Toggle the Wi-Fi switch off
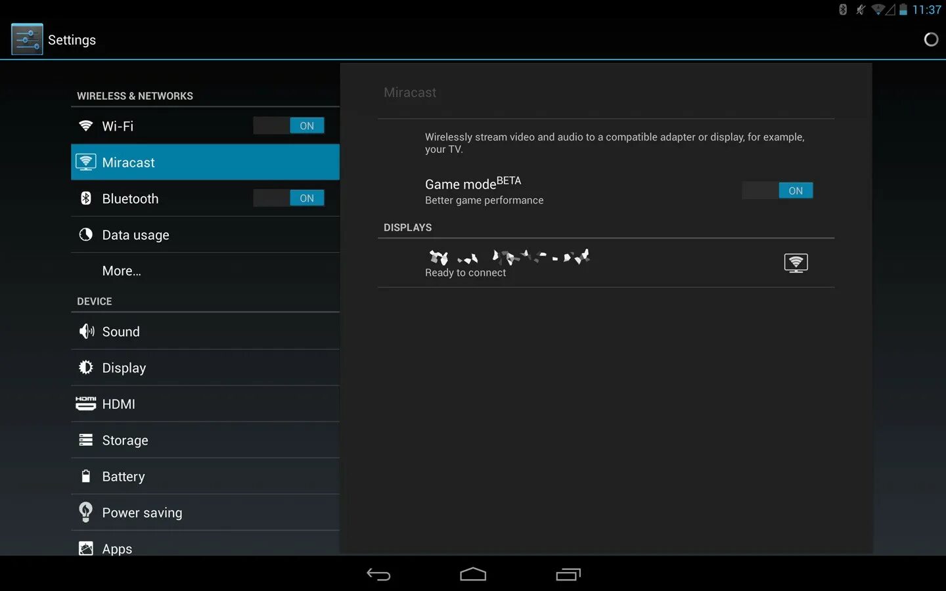The width and height of the screenshot is (946, 591). (x=288, y=125)
